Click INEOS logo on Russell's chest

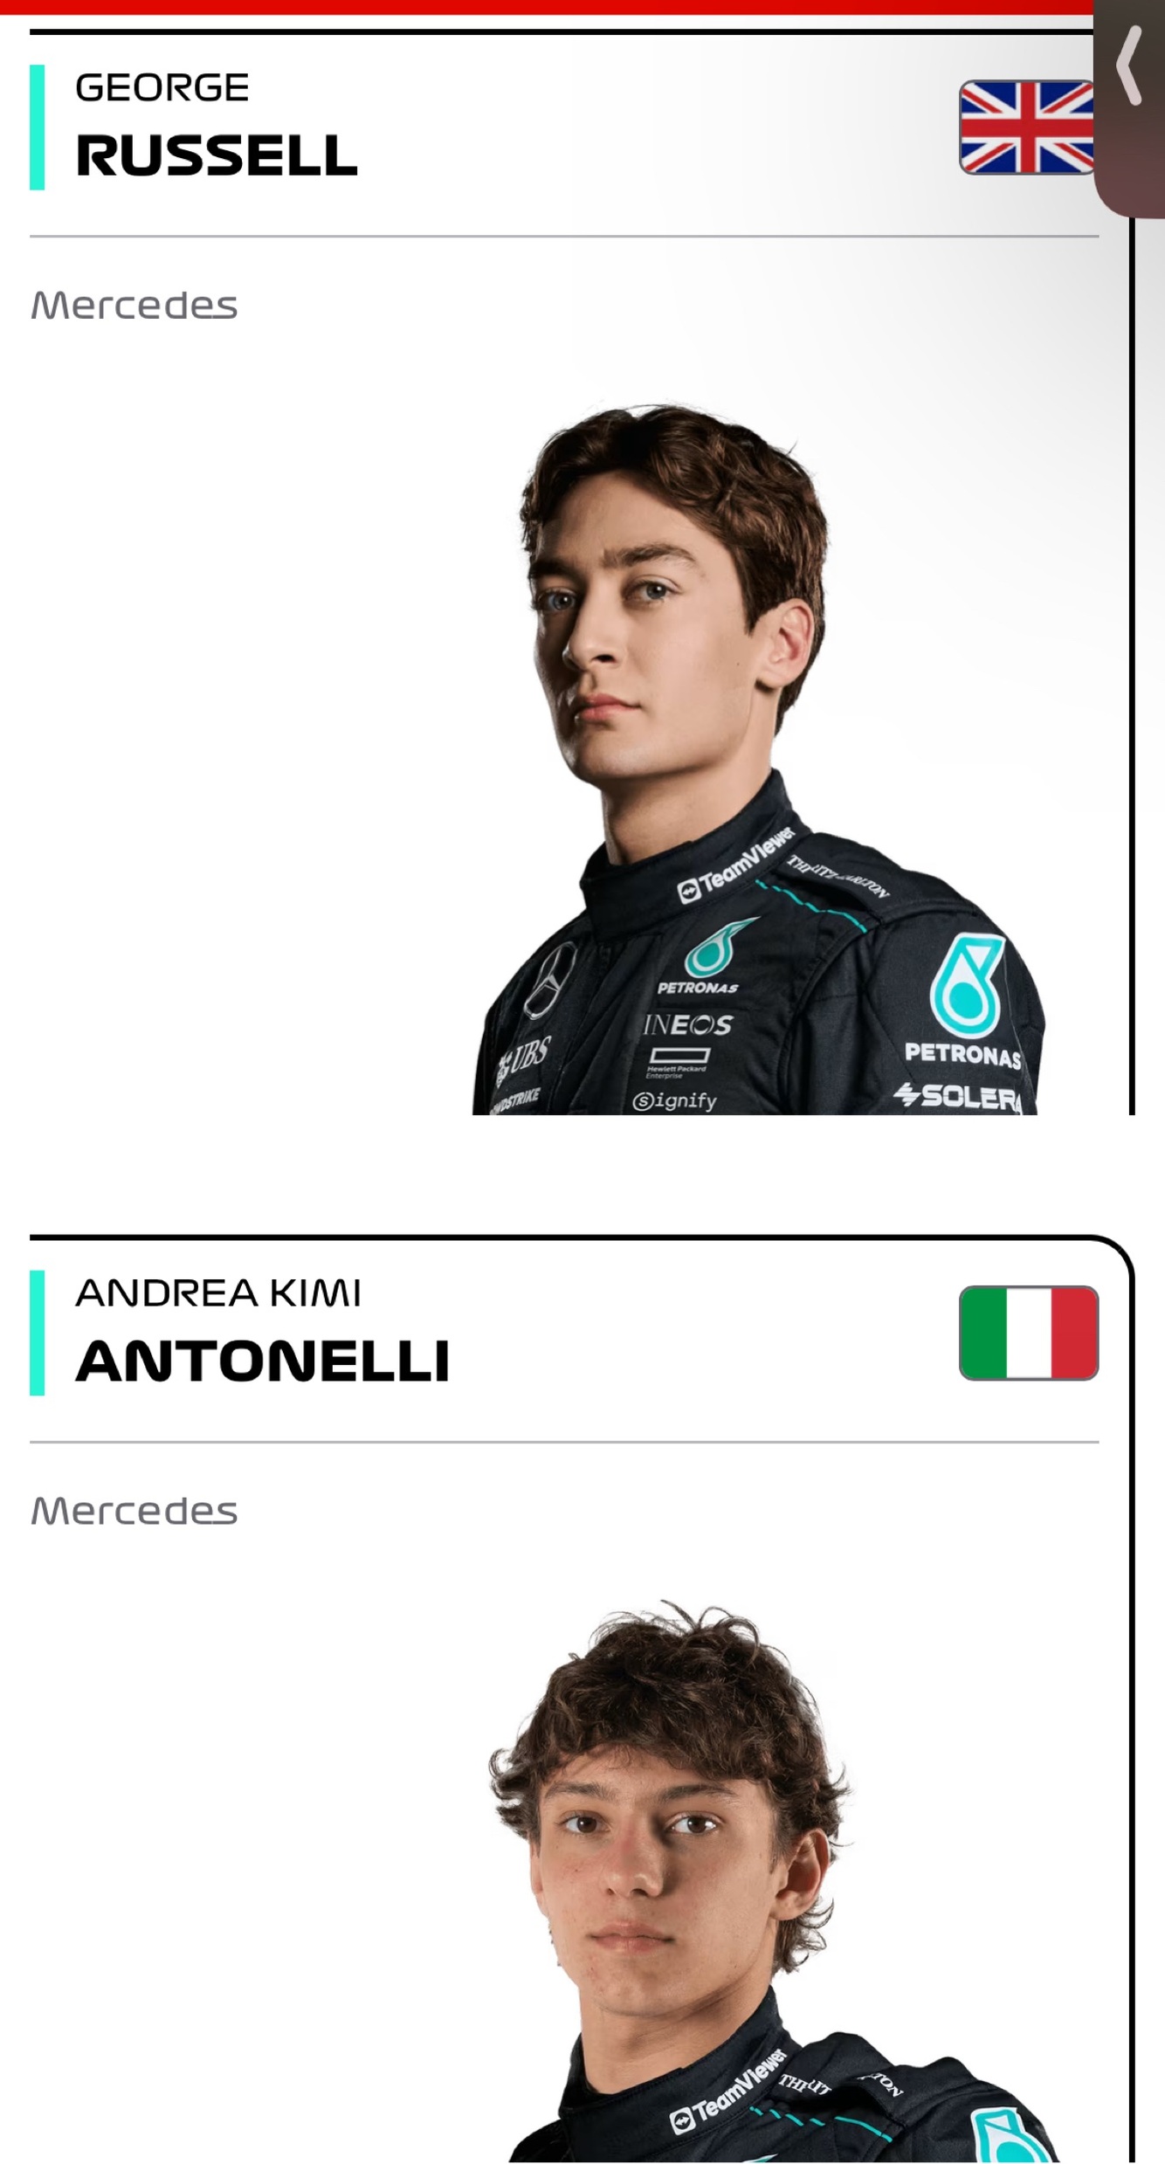(x=688, y=1024)
